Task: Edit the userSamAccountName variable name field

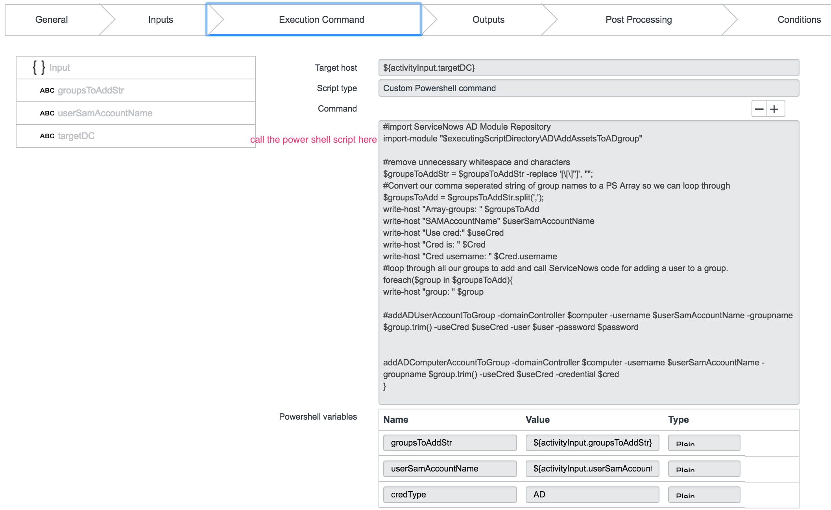Action: pos(450,469)
